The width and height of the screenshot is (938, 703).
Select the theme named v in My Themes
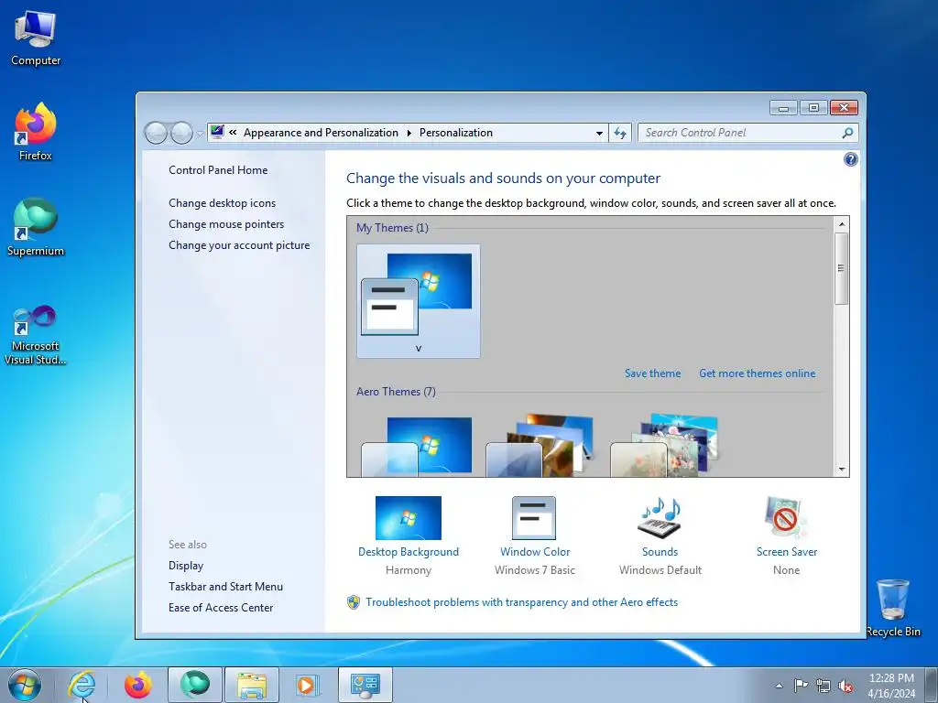pos(418,300)
